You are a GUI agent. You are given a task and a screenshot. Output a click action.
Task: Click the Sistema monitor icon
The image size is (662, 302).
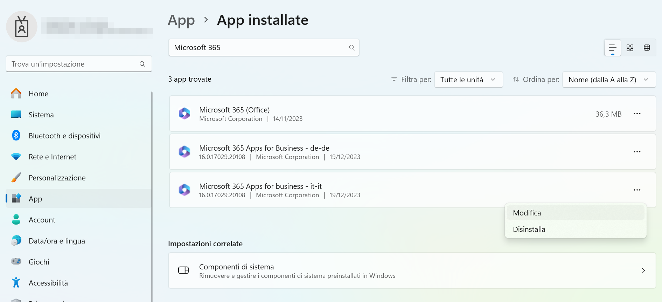pyautogui.click(x=16, y=115)
